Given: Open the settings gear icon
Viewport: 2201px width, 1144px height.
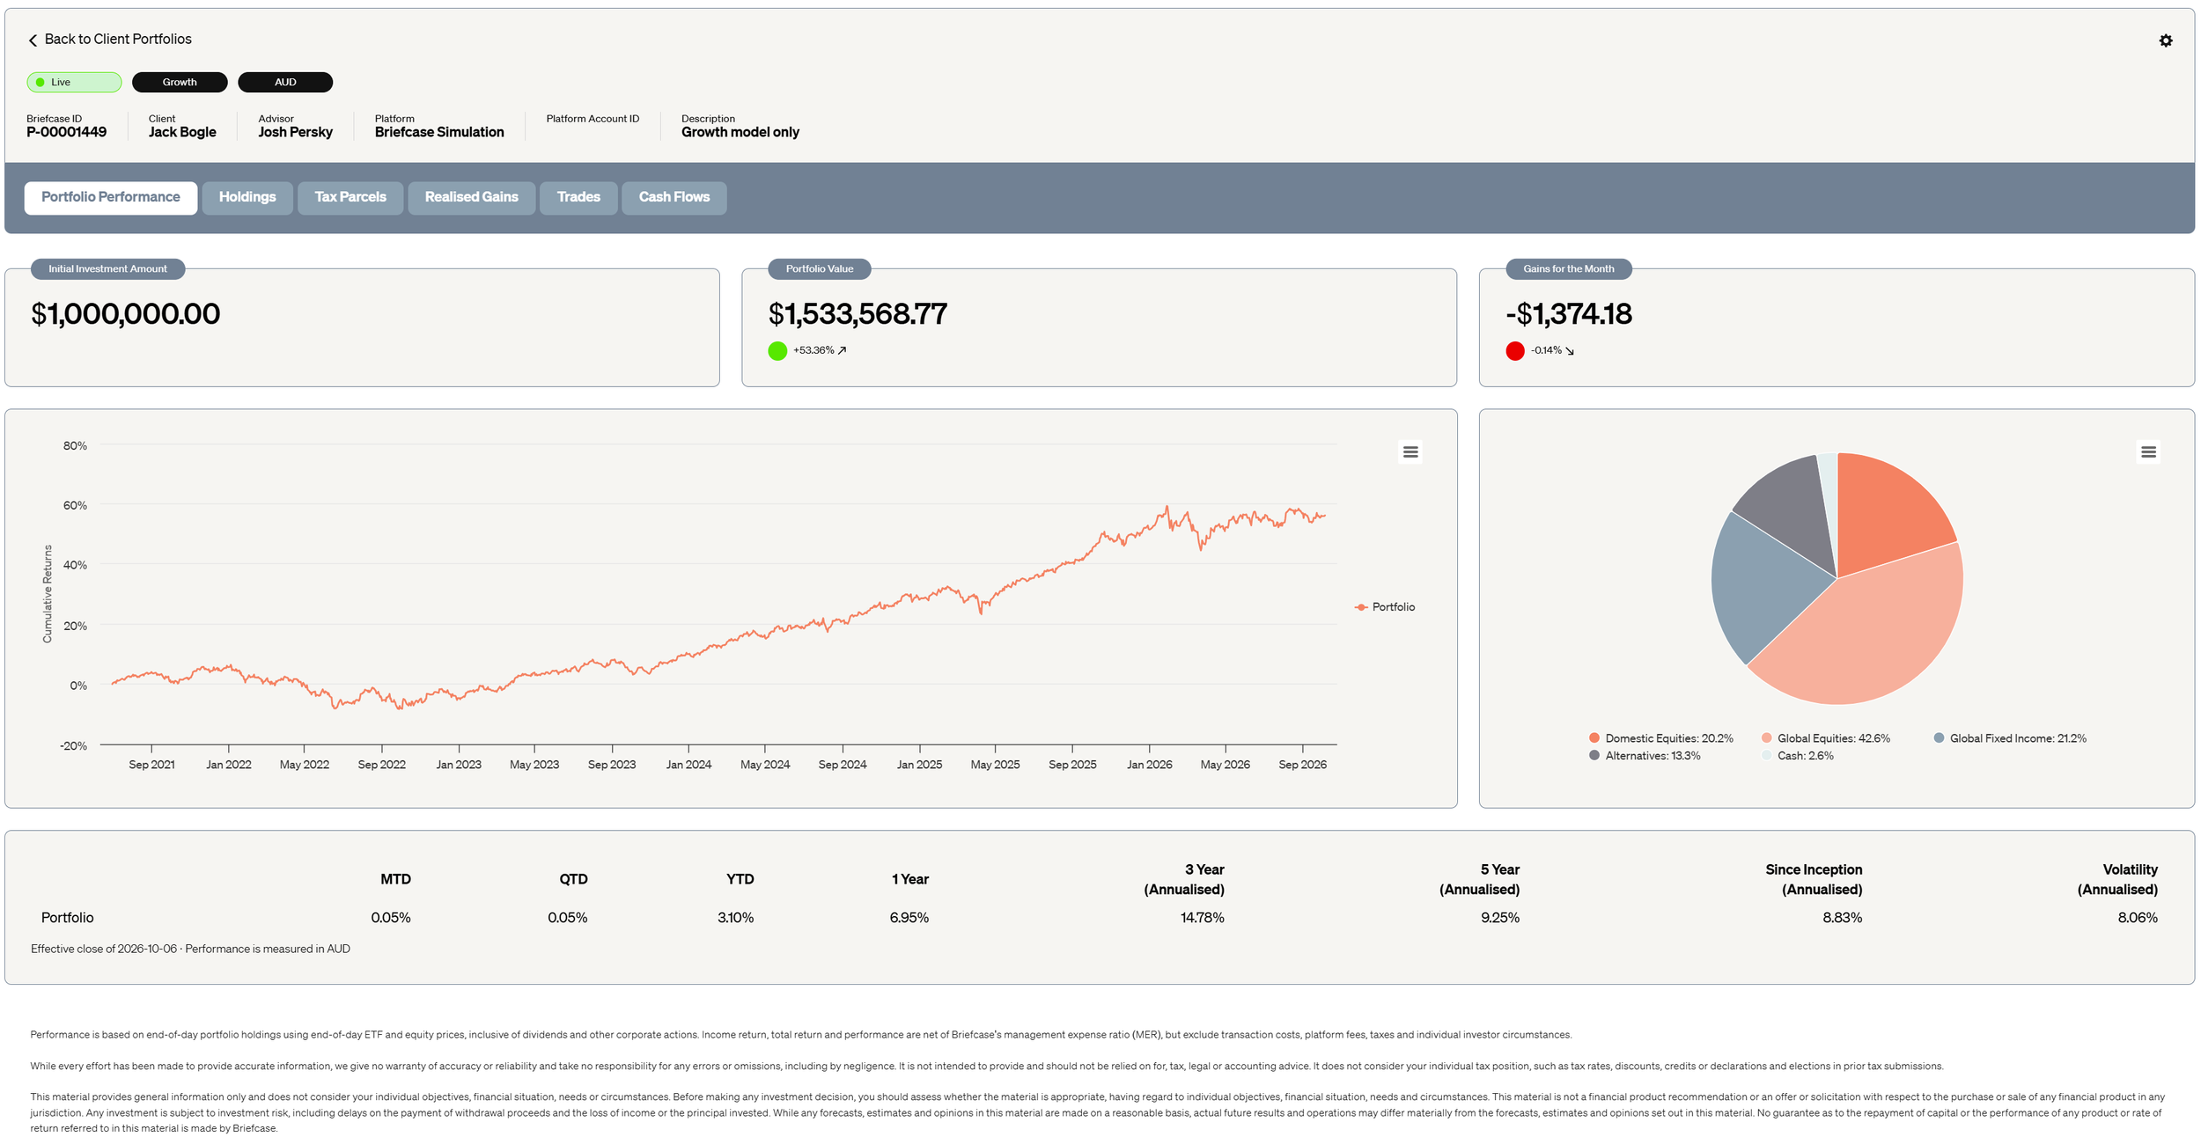Looking at the screenshot, I should [x=2165, y=40].
